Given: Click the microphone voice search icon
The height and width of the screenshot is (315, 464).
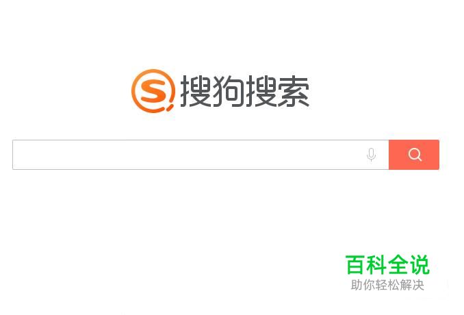Looking at the screenshot, I should pos(371,155).
